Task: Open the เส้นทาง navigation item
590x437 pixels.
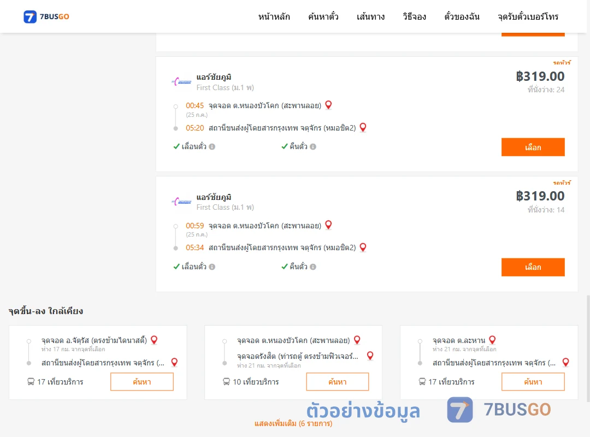Action: tap(370, 16)
